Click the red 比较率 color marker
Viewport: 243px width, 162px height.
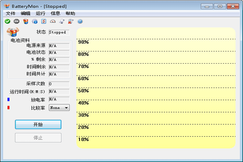click(x=9, y=107)
